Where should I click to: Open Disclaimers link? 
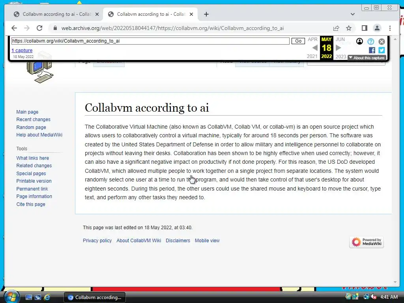click(178, 241)
